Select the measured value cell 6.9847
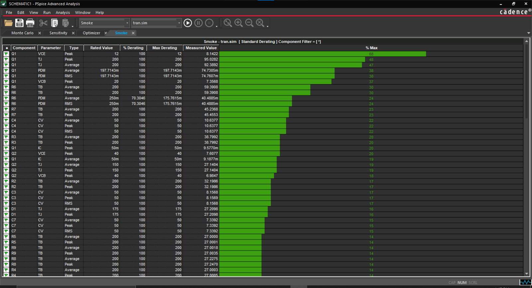The width and height of the screenshot is (532, 288). [x=201, y=176]
